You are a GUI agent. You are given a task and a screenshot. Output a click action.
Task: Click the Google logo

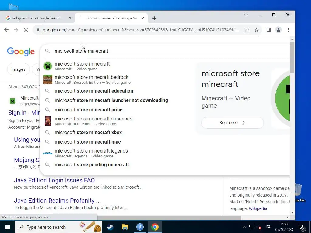coord(21,52)
